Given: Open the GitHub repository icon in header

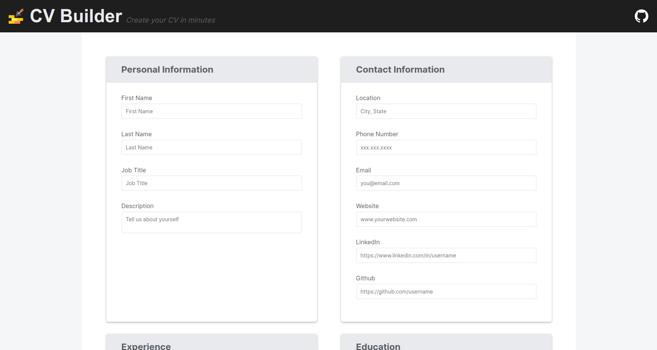Looking at the screenshot, I should (x=641, y=16).
